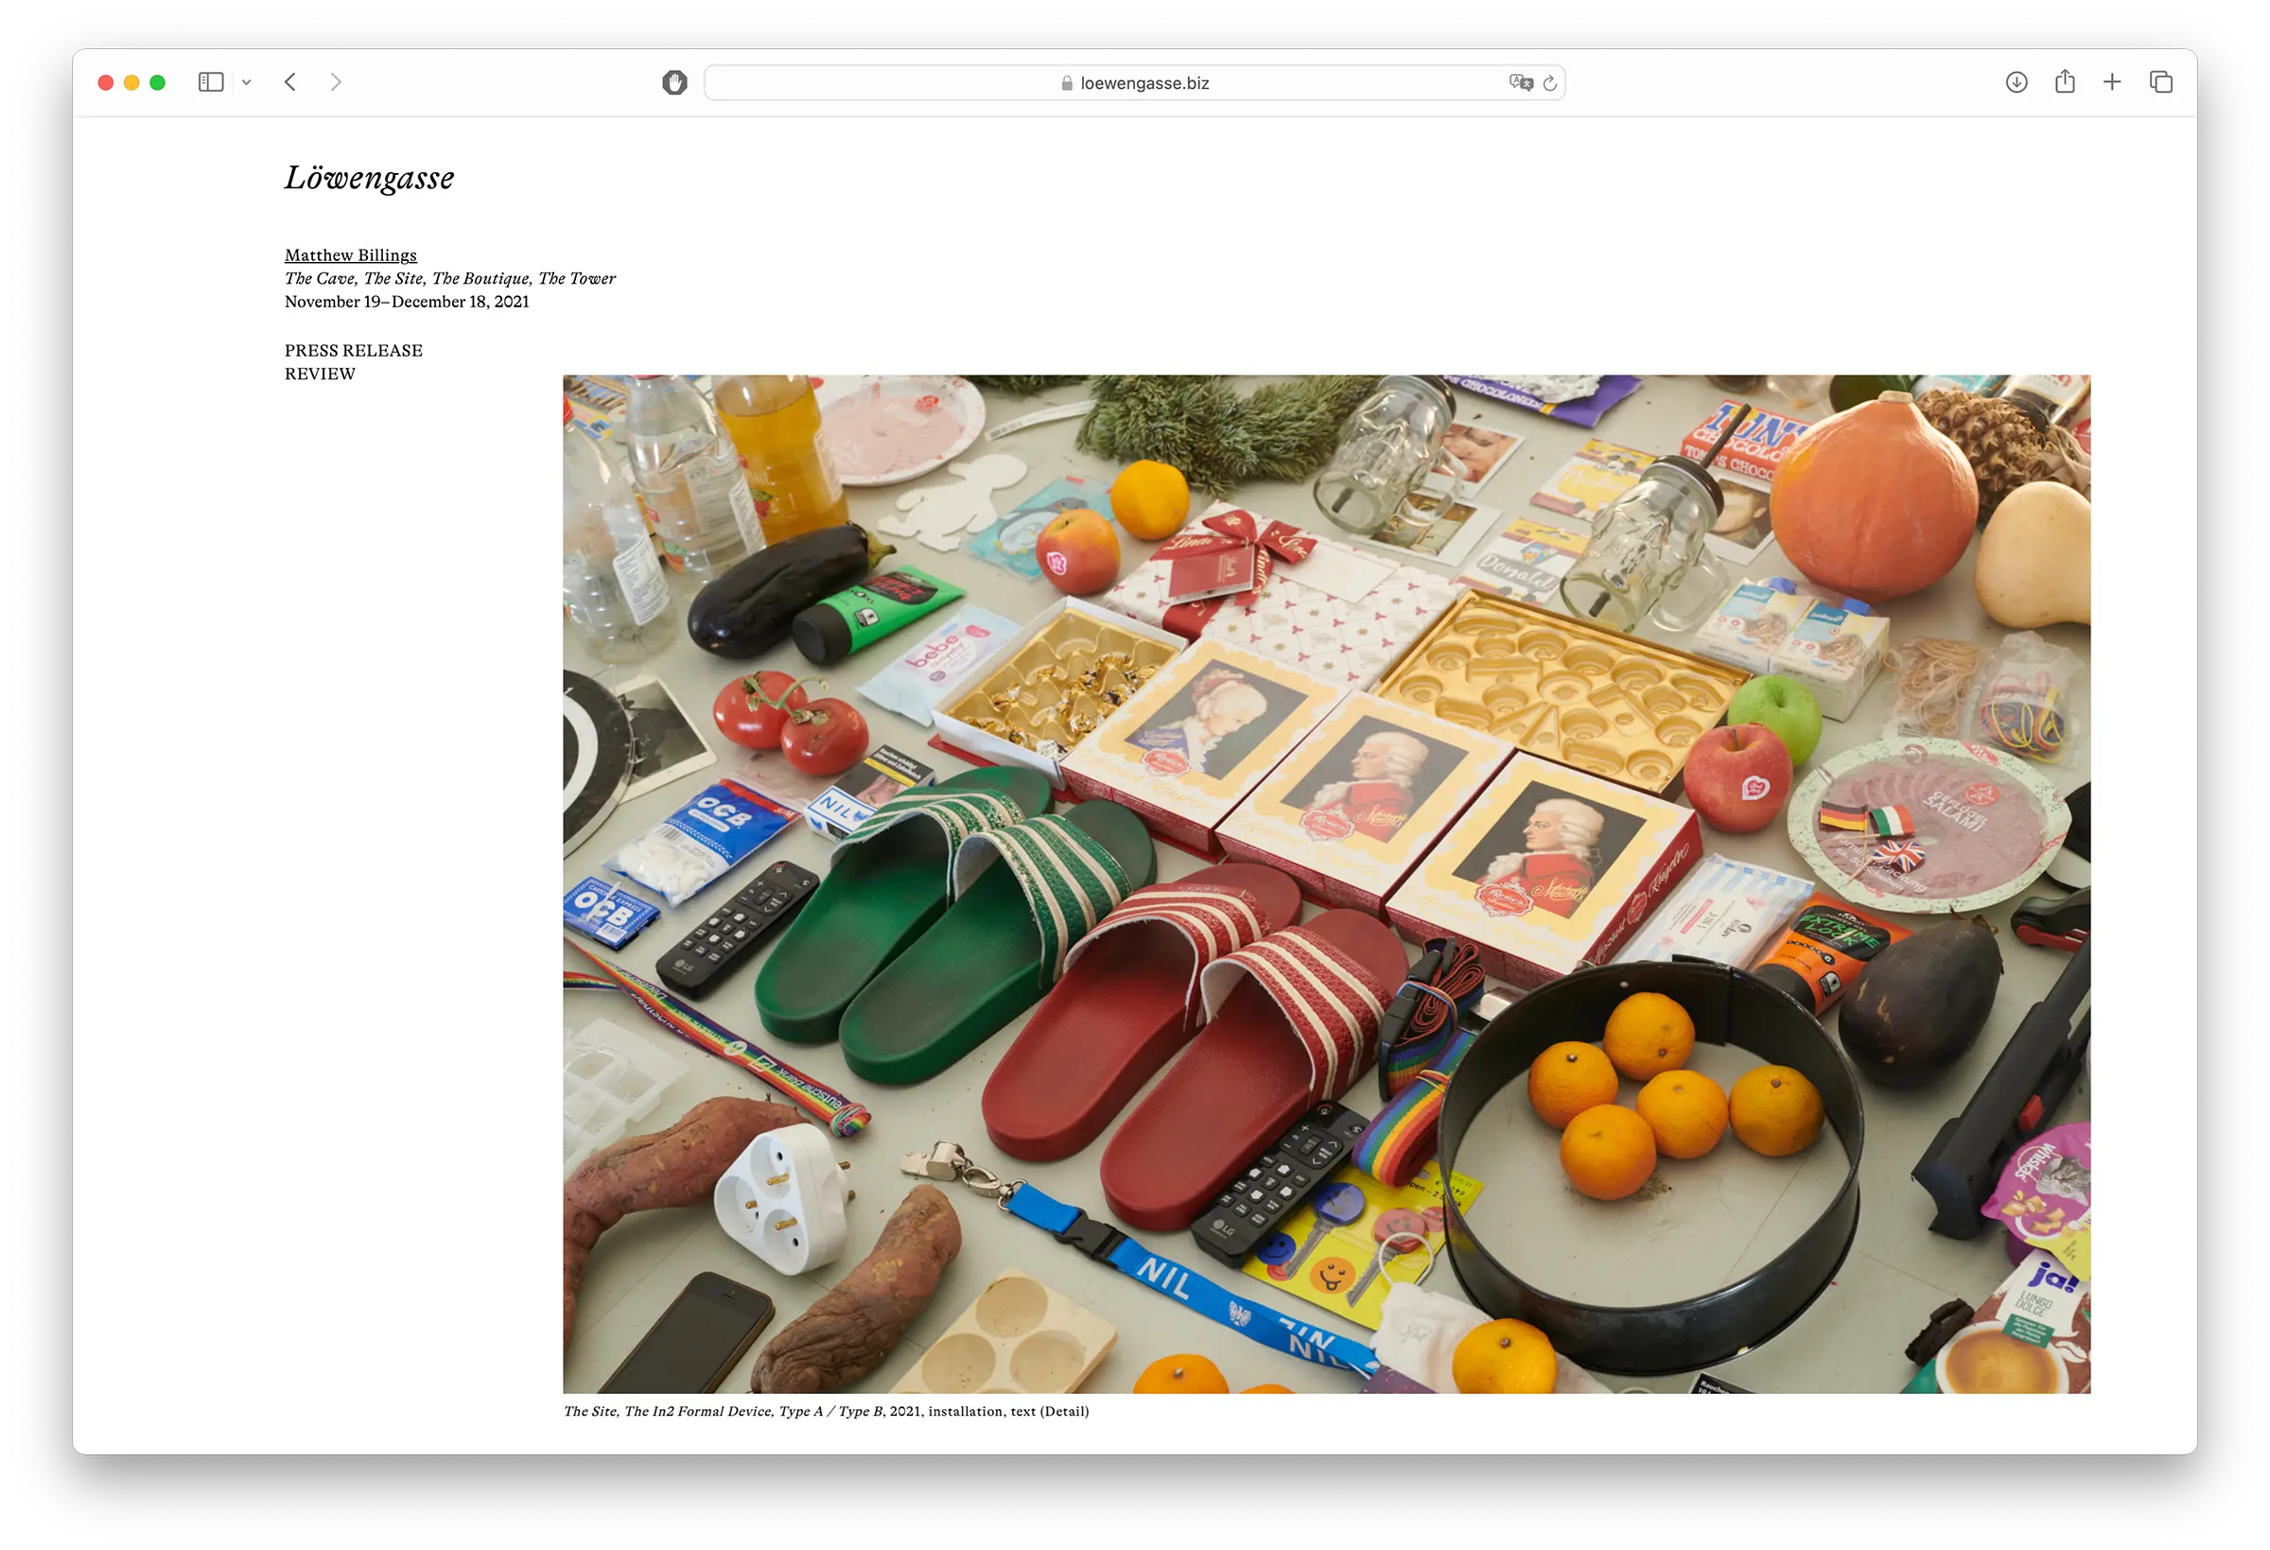The width and height of the screenshot is (2270, 1550).
Task: Open the Matthew Billings link
Action: click(351, 255)
